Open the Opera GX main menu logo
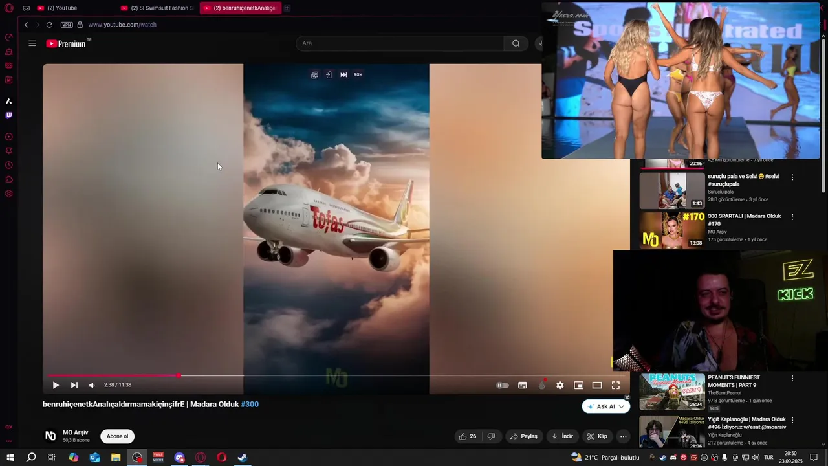The width and height of the screenshot is (828, 466). coord(9,8)
